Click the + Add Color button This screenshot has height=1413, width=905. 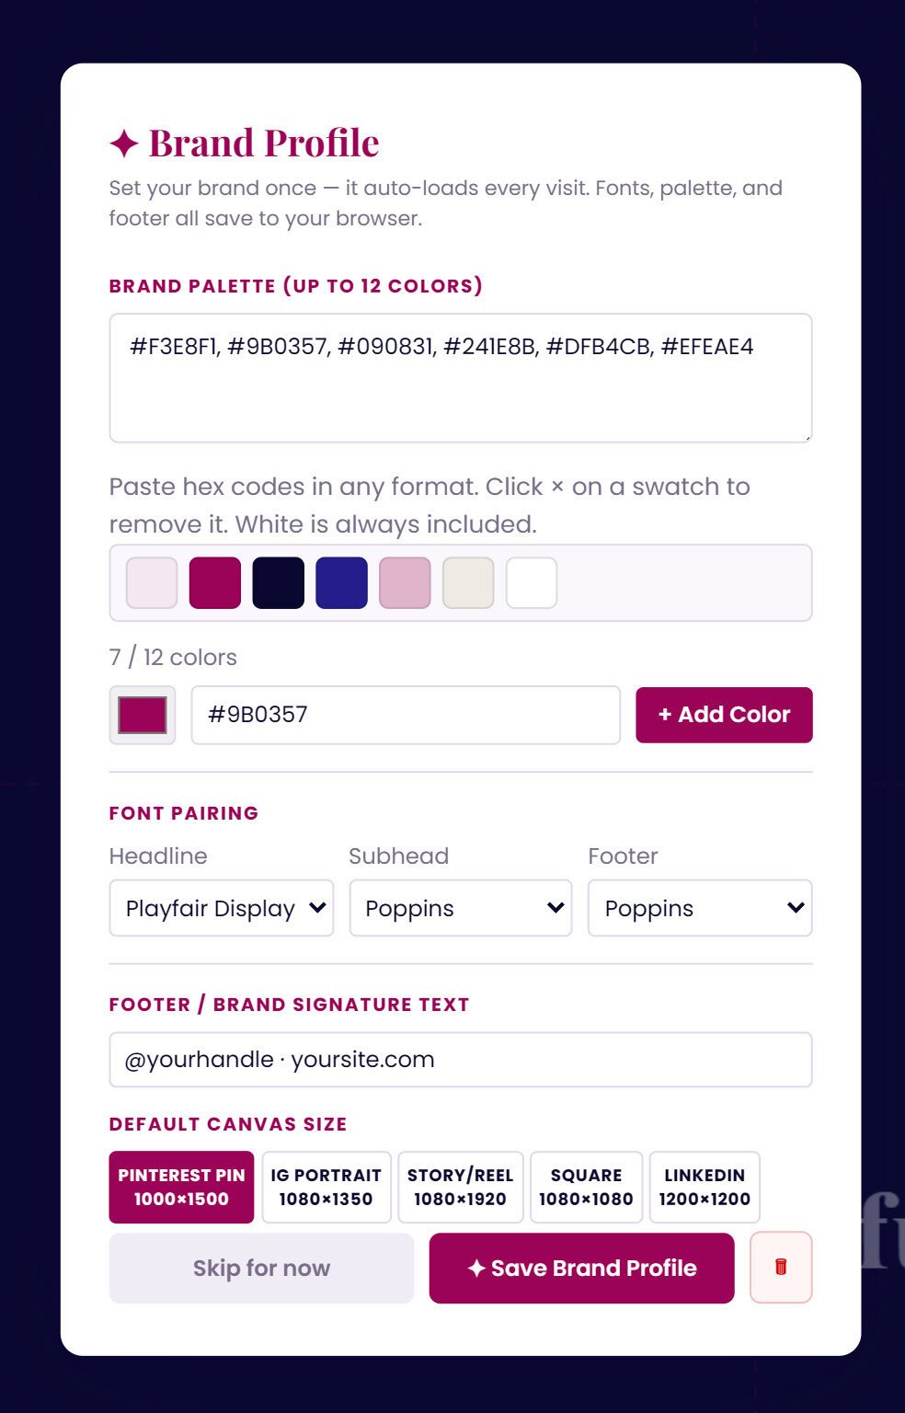pyautogui.click(x=724, y=715)
